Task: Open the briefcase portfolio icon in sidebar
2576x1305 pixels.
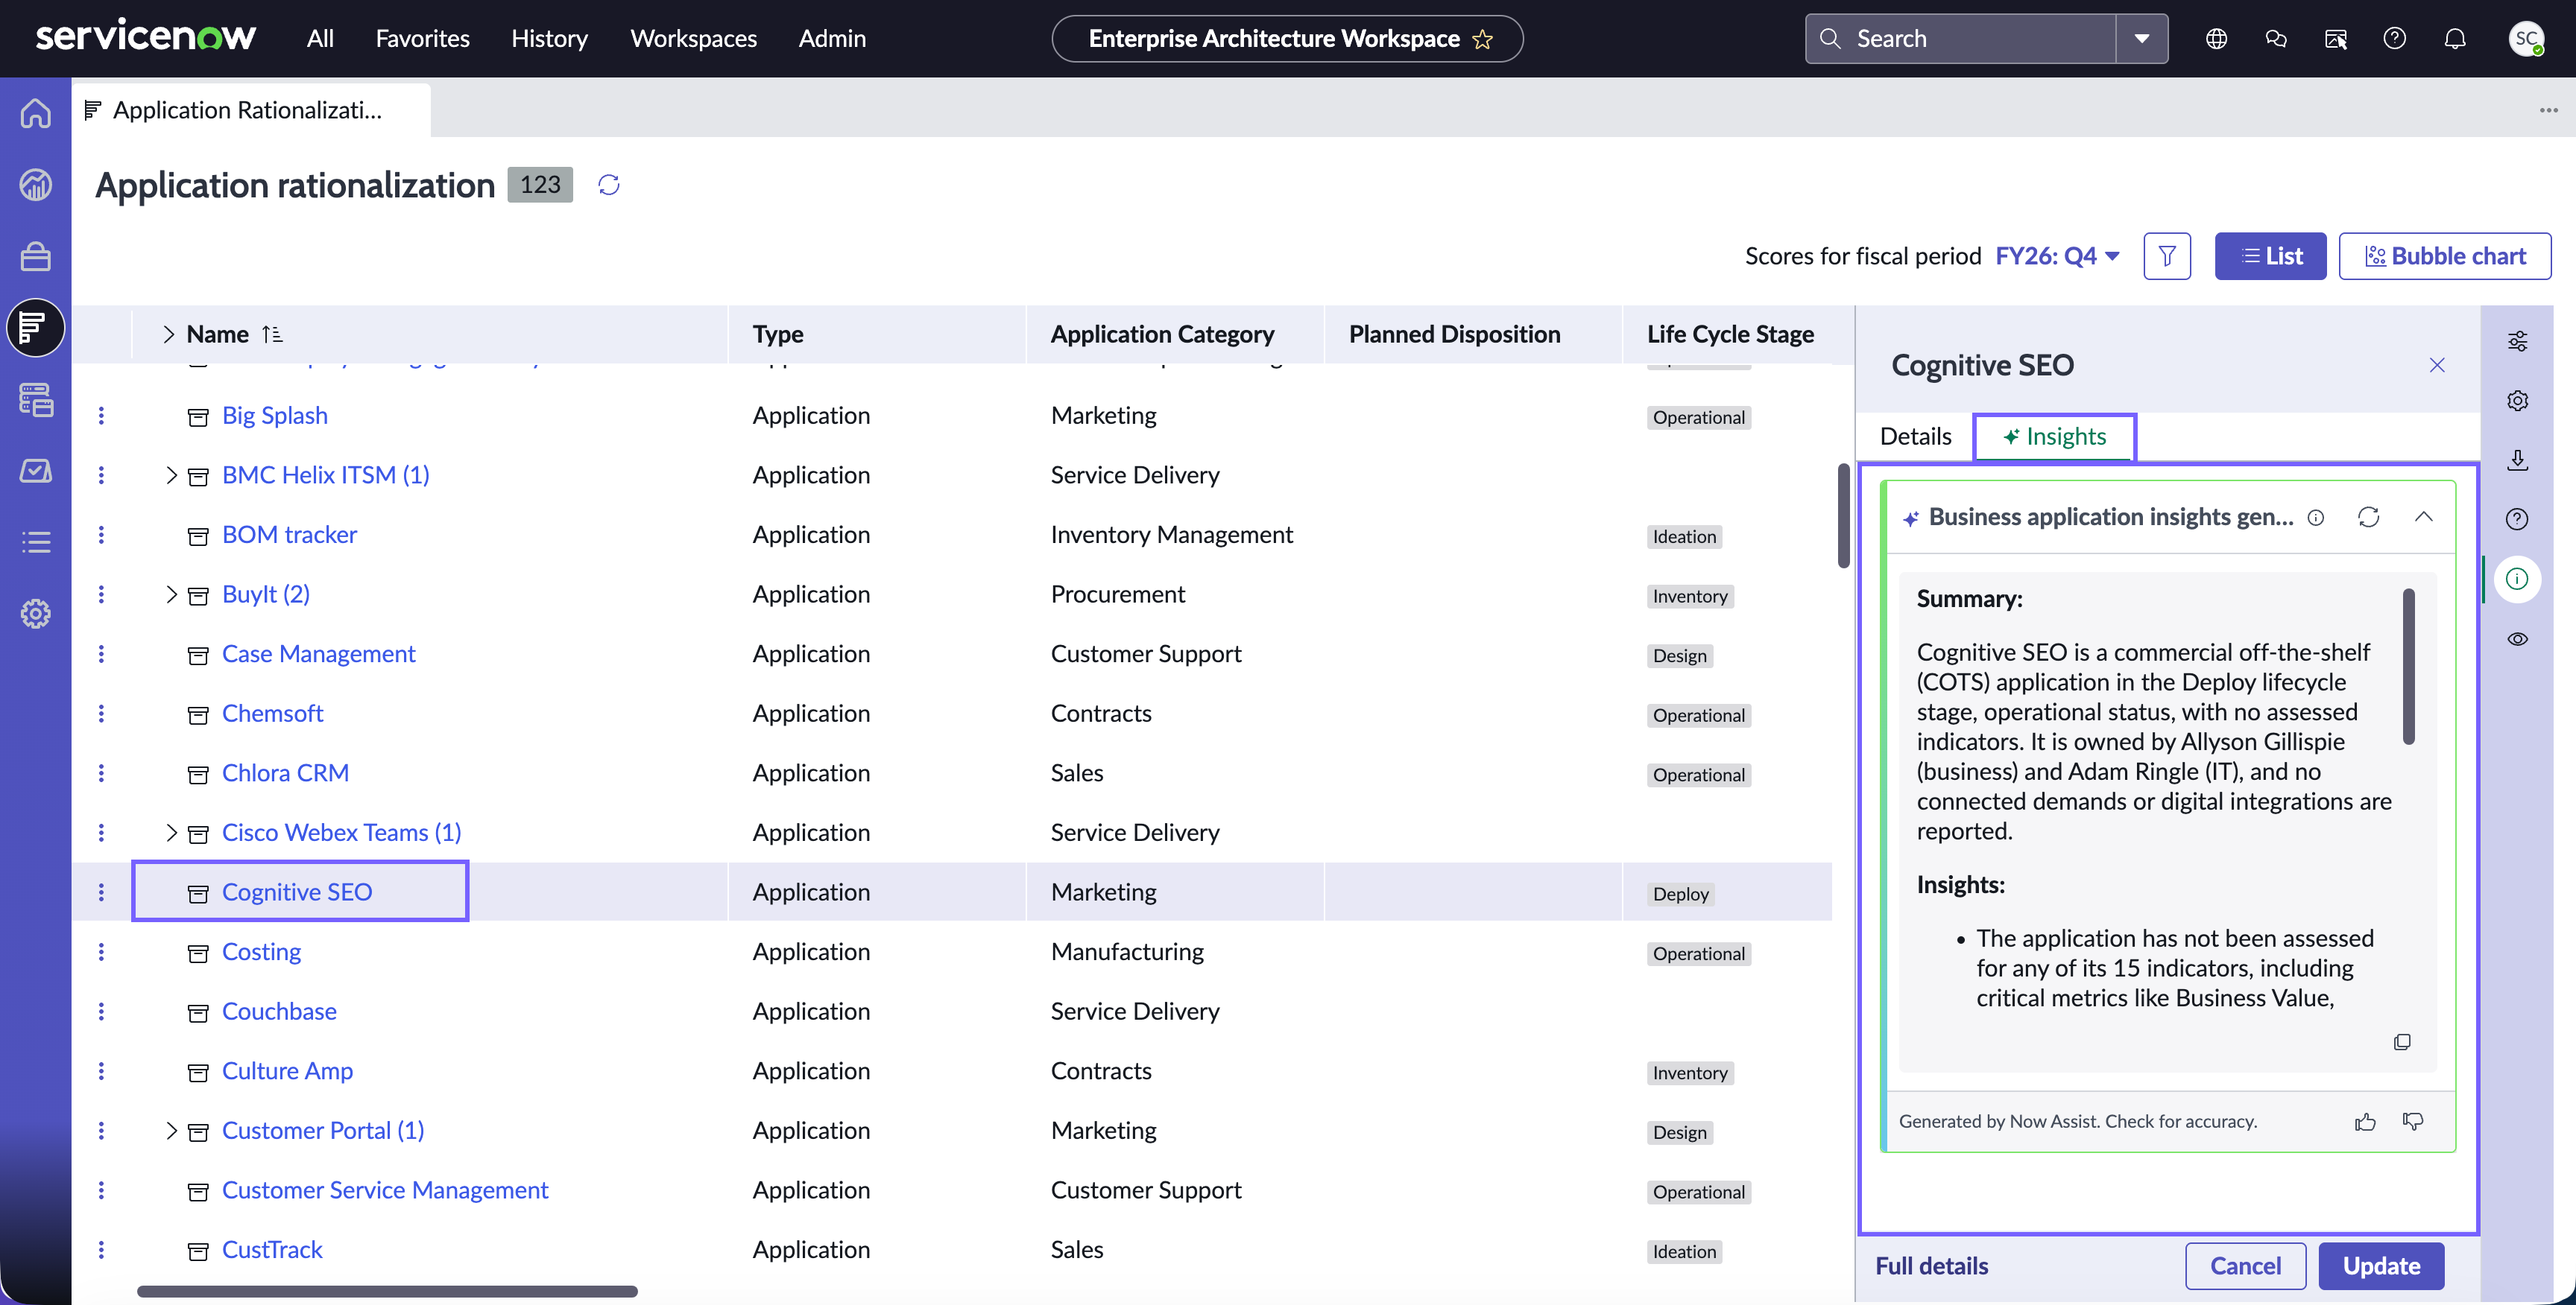Action: 36,257
